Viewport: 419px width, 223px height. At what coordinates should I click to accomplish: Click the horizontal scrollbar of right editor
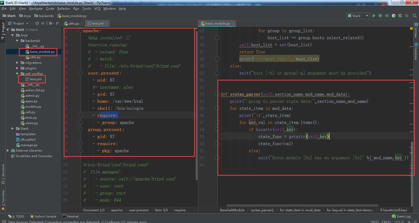point(302,205)
